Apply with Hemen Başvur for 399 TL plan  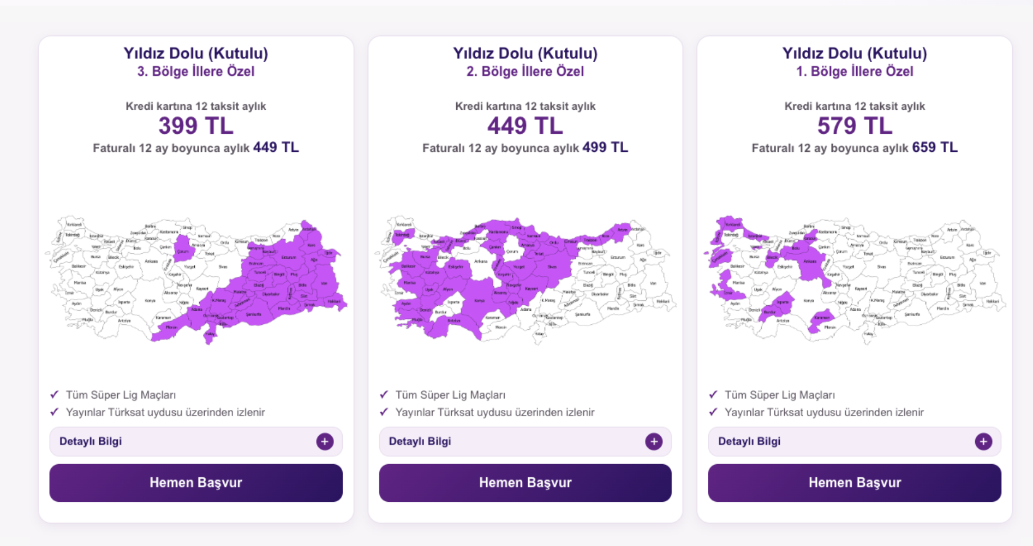point(196,483)
